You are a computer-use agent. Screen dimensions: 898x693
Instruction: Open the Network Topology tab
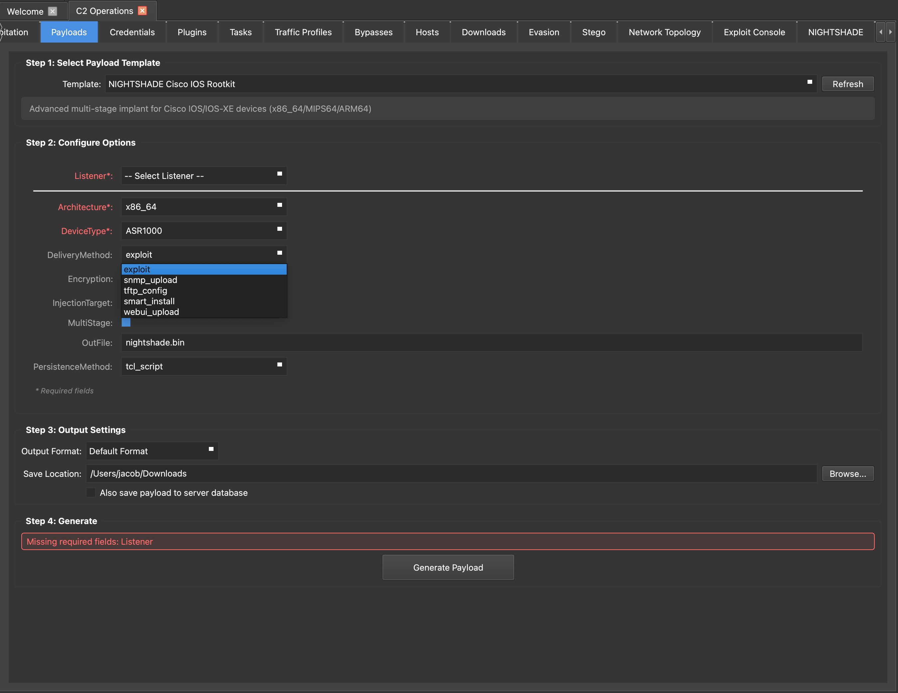(664, 32)
